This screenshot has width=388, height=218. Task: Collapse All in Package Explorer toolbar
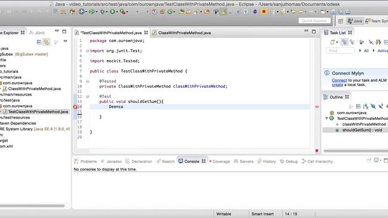[39, 42]
